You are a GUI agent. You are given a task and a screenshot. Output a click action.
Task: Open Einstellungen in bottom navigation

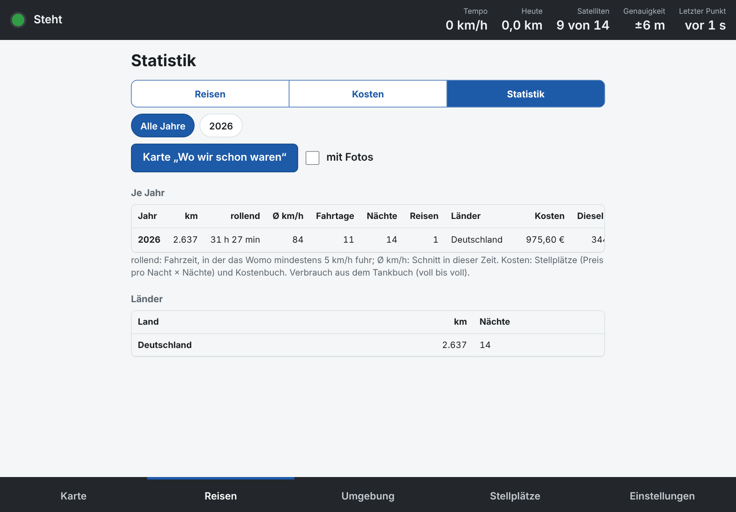pos(662,495)
